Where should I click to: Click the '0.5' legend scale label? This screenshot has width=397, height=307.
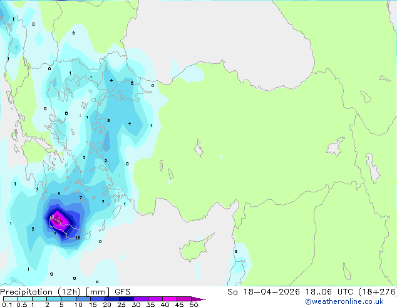coord(22,304)
